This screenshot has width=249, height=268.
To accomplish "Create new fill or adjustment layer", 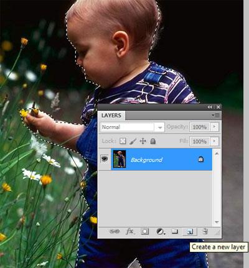I will point(161,231).
